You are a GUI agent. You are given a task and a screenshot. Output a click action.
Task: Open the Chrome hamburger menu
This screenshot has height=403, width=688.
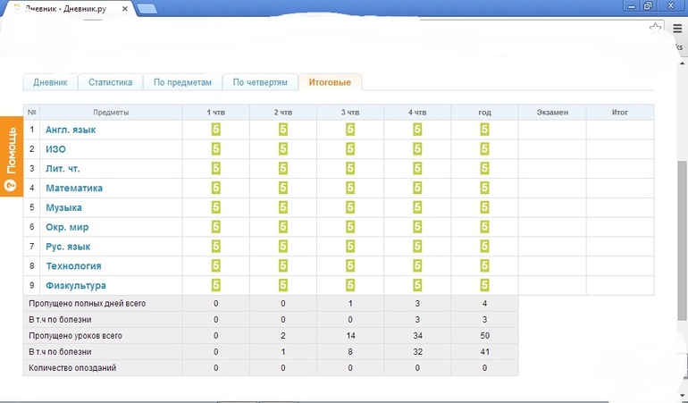click(x=677, y=29)
